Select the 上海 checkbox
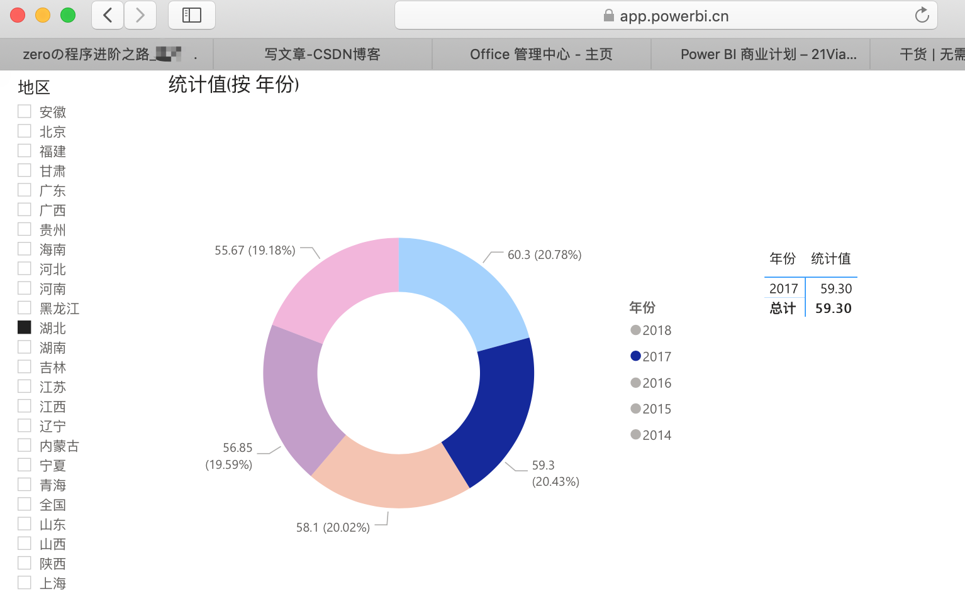 click(x=25, y=582)
